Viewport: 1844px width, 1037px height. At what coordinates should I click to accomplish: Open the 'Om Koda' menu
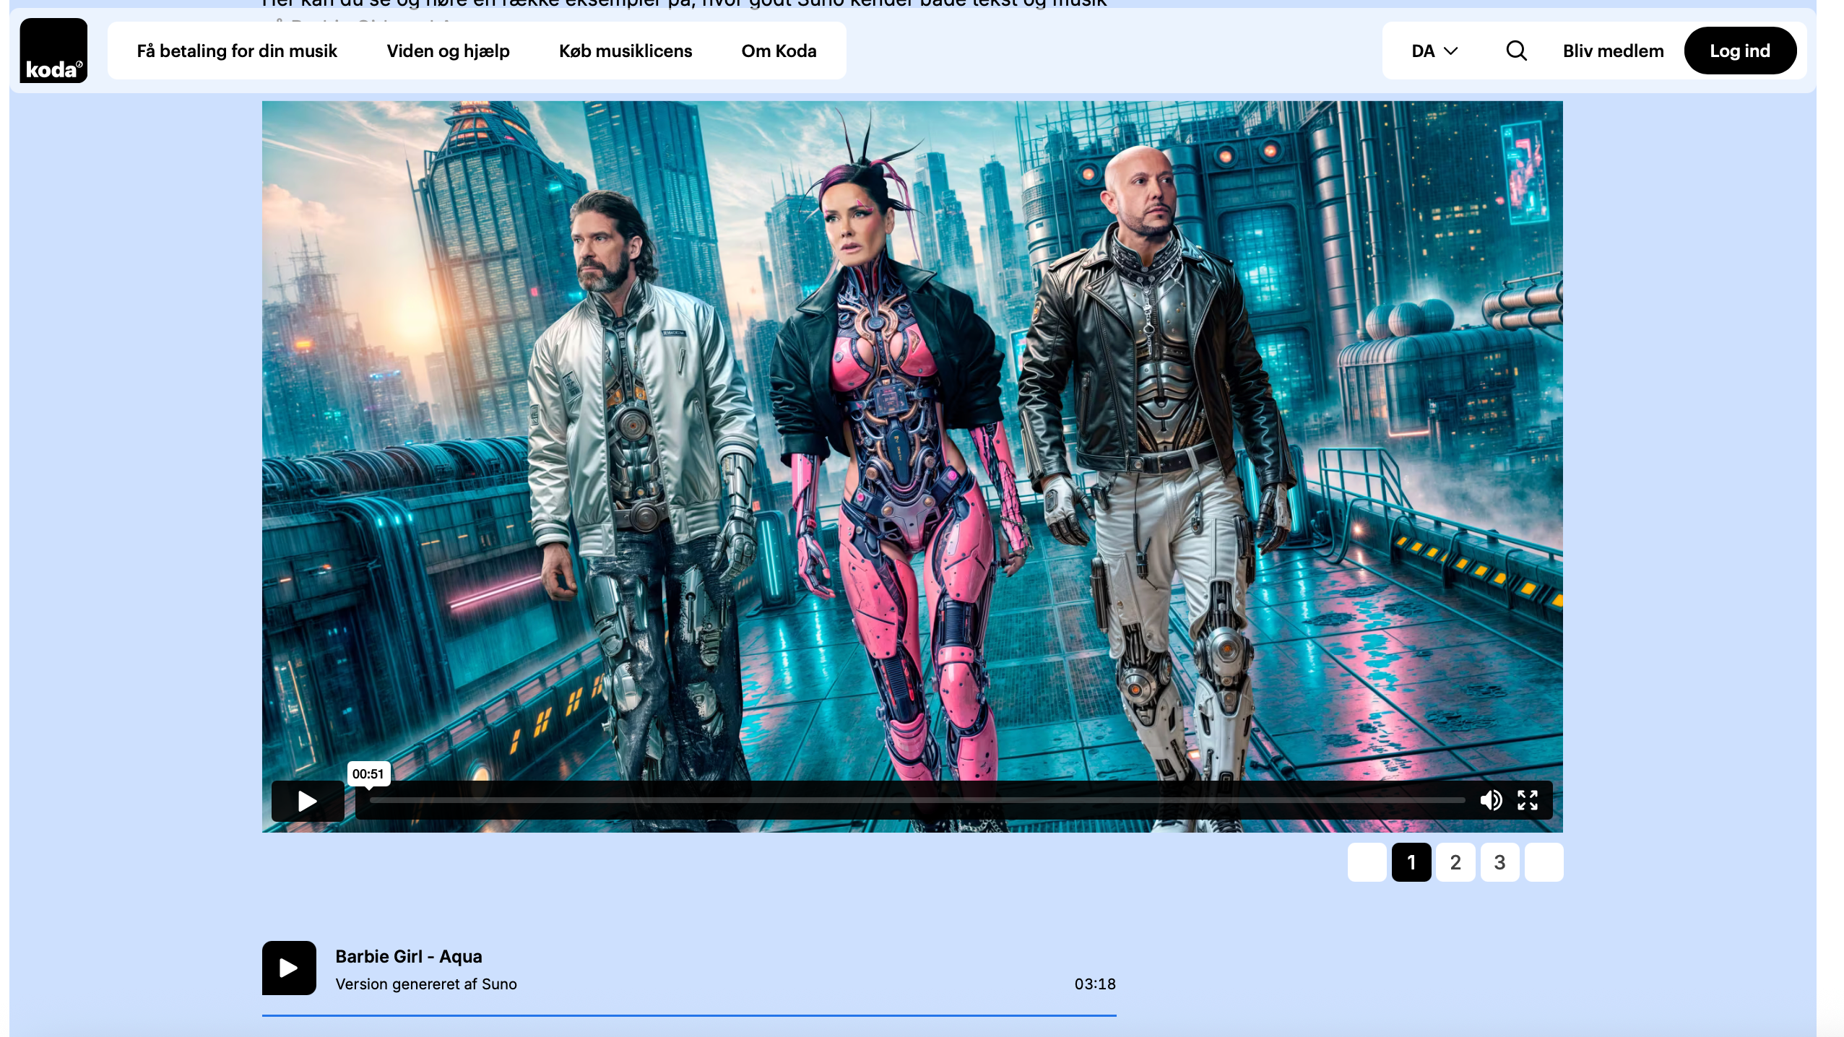[779, 51]
